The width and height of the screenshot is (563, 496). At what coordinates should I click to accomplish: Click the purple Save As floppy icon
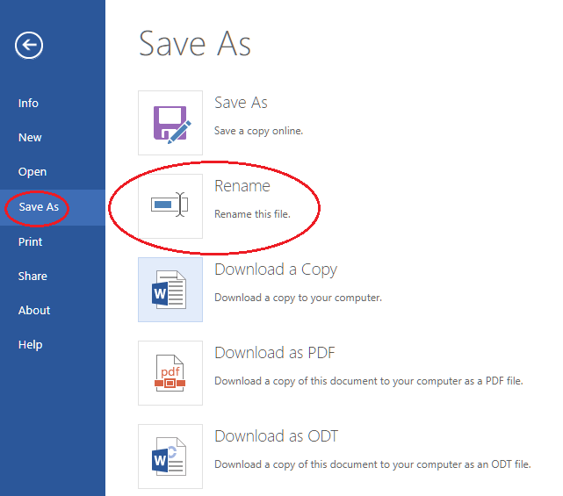point(170,123)
